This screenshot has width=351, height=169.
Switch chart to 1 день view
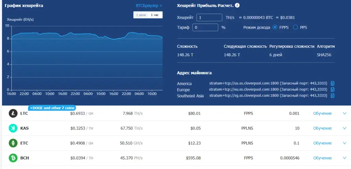tap(141, 15)
